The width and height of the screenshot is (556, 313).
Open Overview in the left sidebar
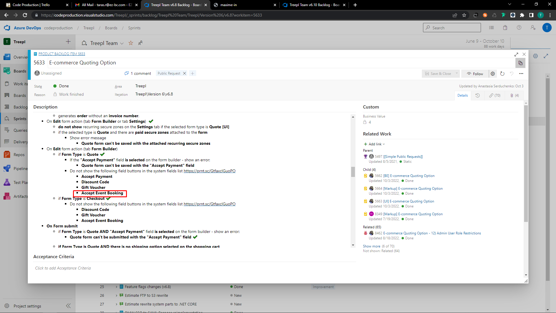[16, 57]
